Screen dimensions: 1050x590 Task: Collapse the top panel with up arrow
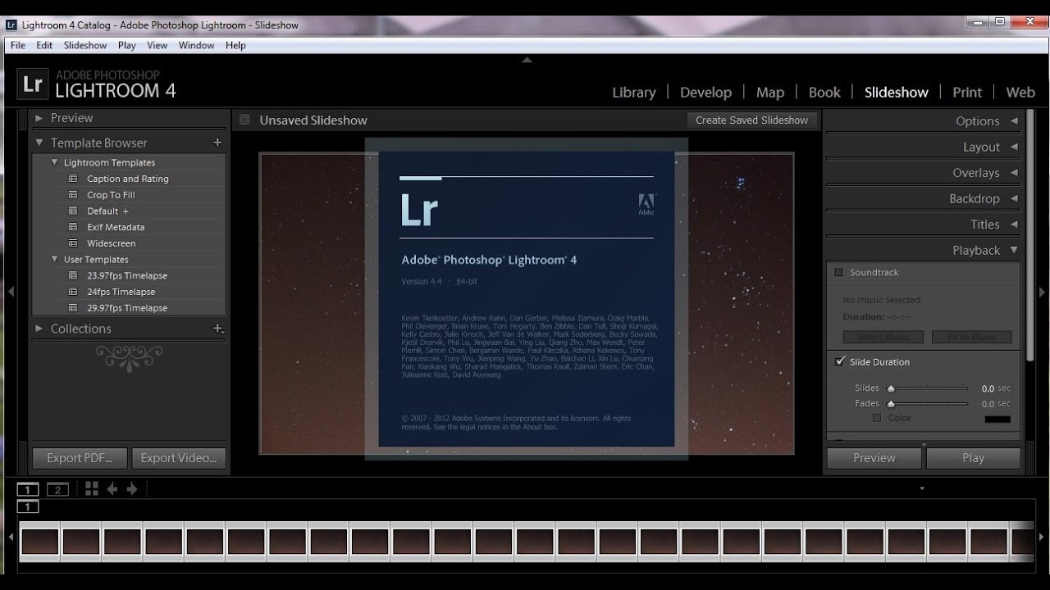(x=527, y=60)
